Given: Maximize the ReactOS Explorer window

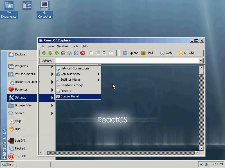Looking at the screenshot, I should point(196,41).
